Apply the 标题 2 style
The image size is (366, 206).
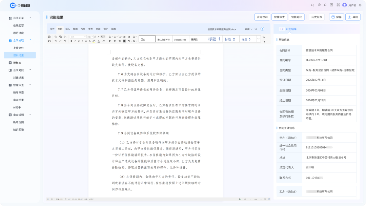click(x=231, y=39)
